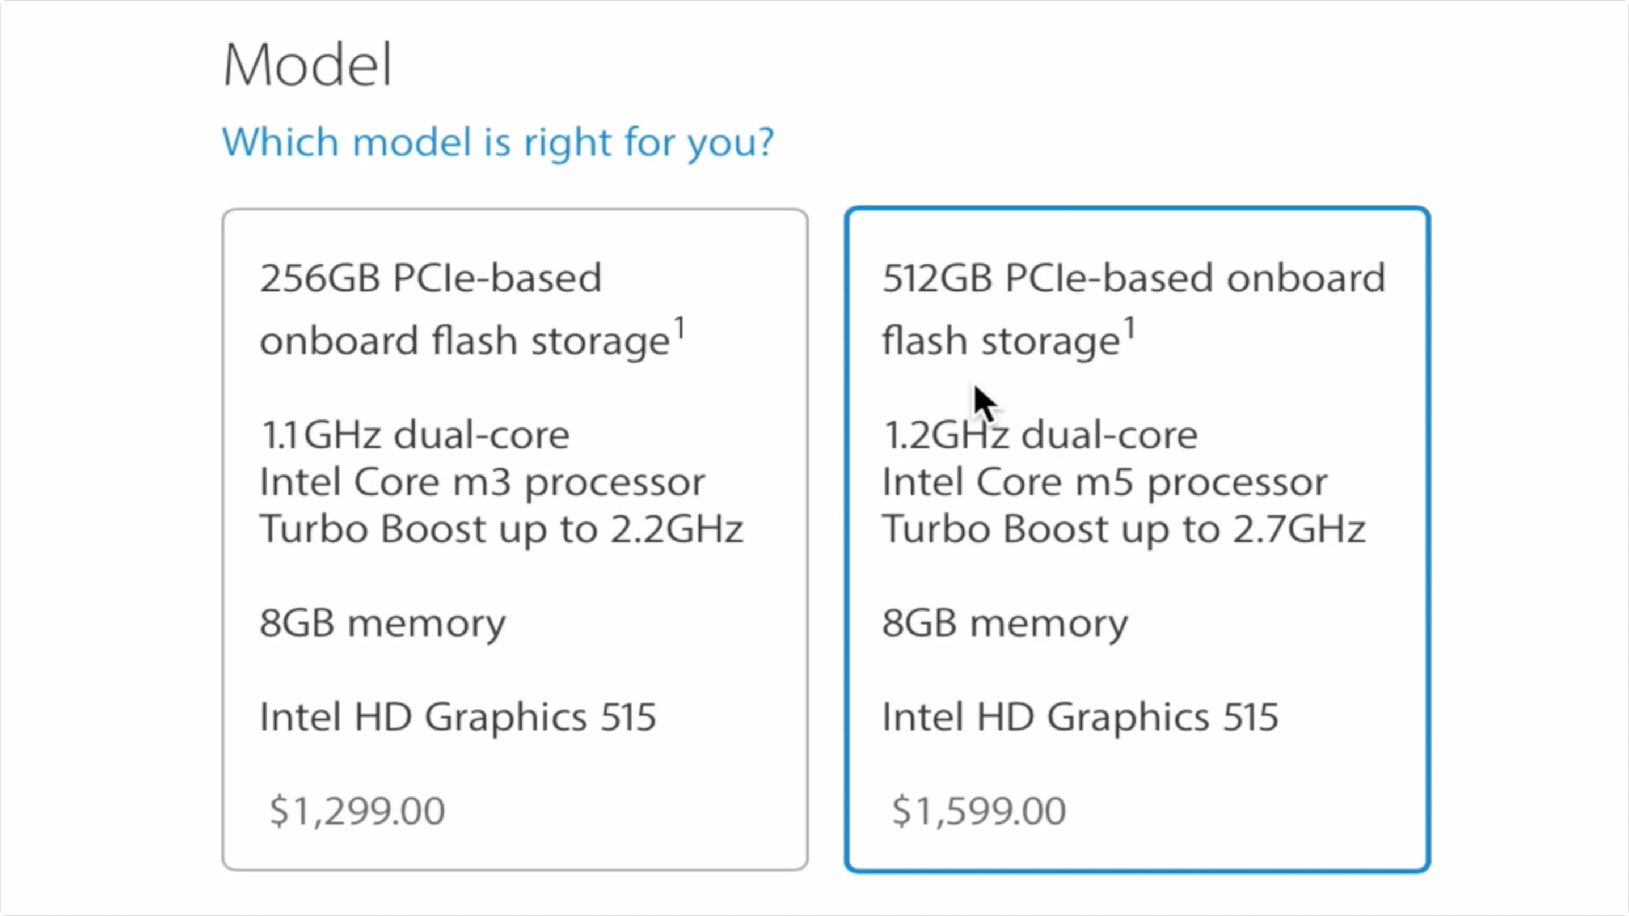Click "1.1GHz dual-core" in the left card

tap(415, 435)
